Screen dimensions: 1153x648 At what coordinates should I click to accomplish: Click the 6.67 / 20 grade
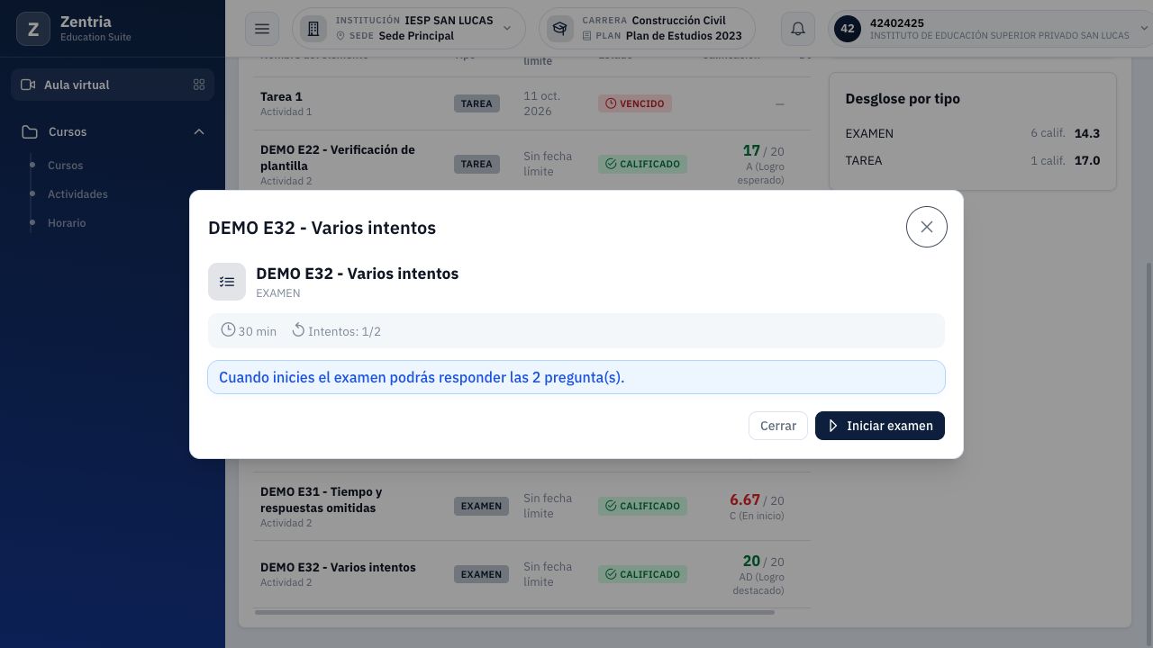point(757,499)
